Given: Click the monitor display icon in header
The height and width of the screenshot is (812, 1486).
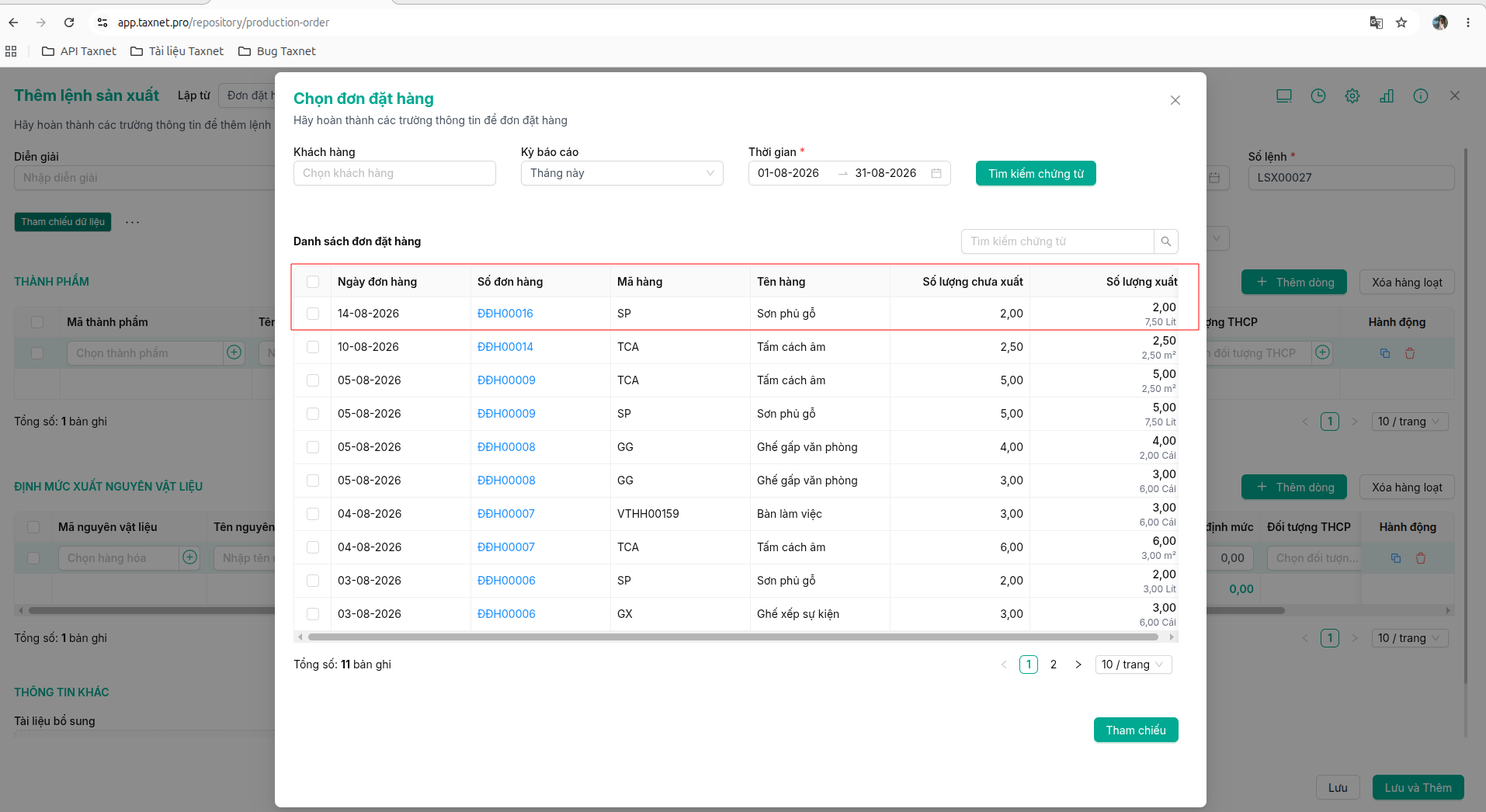Looking at the screenshot, I should pyautogui.click(x=1284, y=95).
